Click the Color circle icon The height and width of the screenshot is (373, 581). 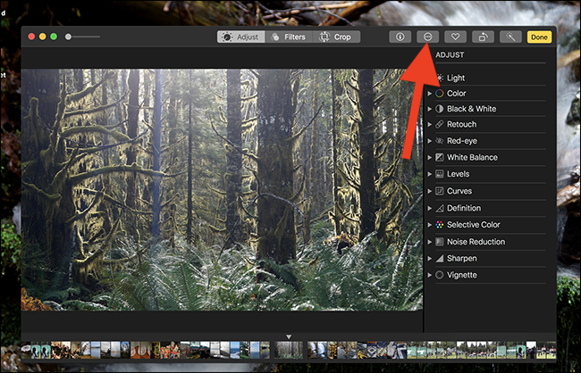tap(440, 94)
